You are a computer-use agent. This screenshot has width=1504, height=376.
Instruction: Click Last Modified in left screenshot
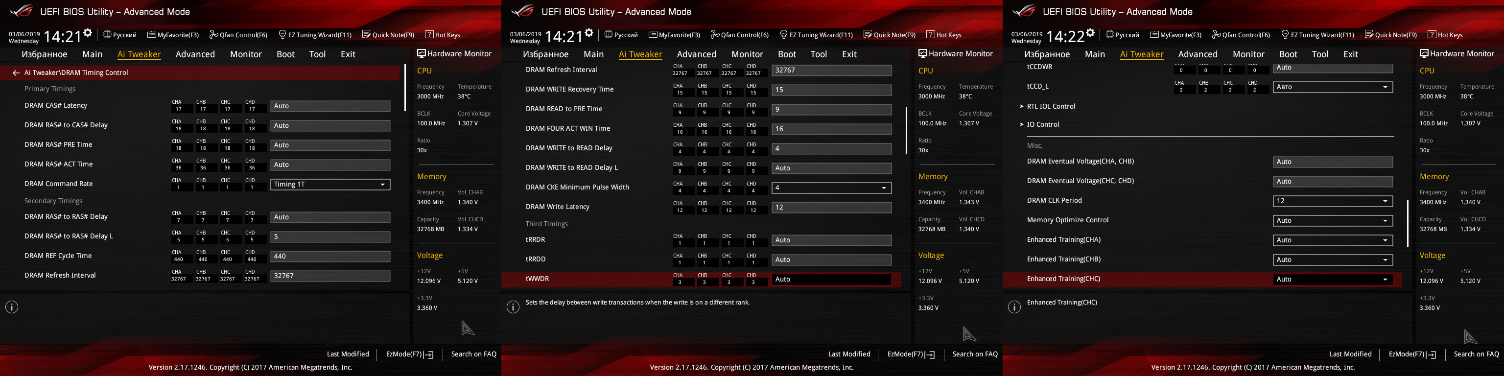(x=348, y=354)
